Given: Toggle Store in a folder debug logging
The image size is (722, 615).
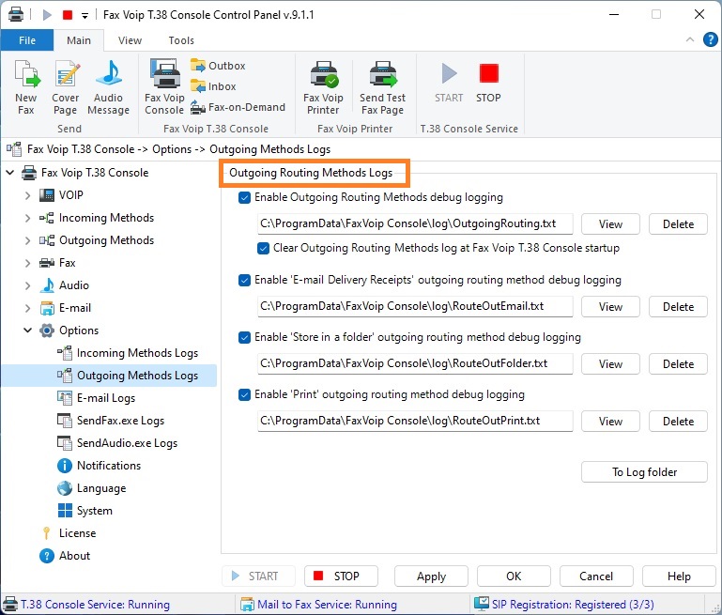Looking at the screenshot, I should [244, 337].
